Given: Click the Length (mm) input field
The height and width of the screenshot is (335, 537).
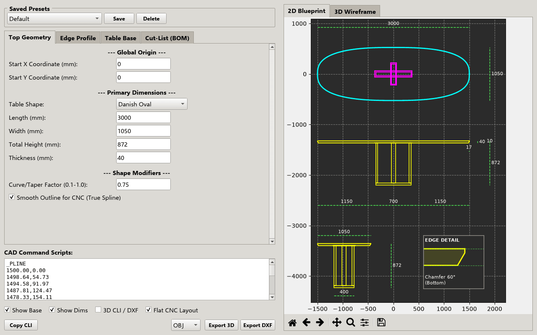Looking at the screenshot, I should [143, 117].
